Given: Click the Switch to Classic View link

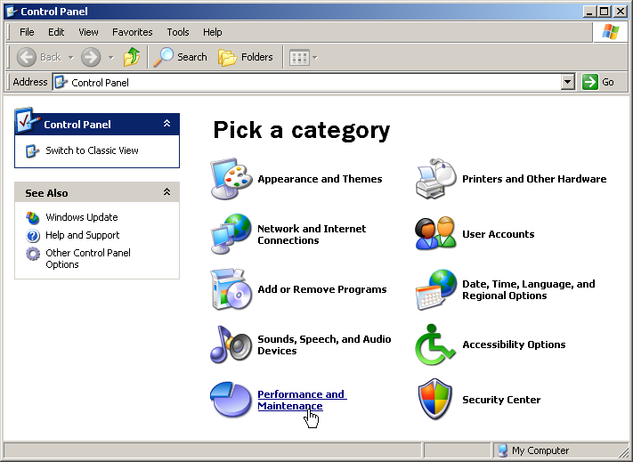Looking at the screenshot, I should 92,150.
